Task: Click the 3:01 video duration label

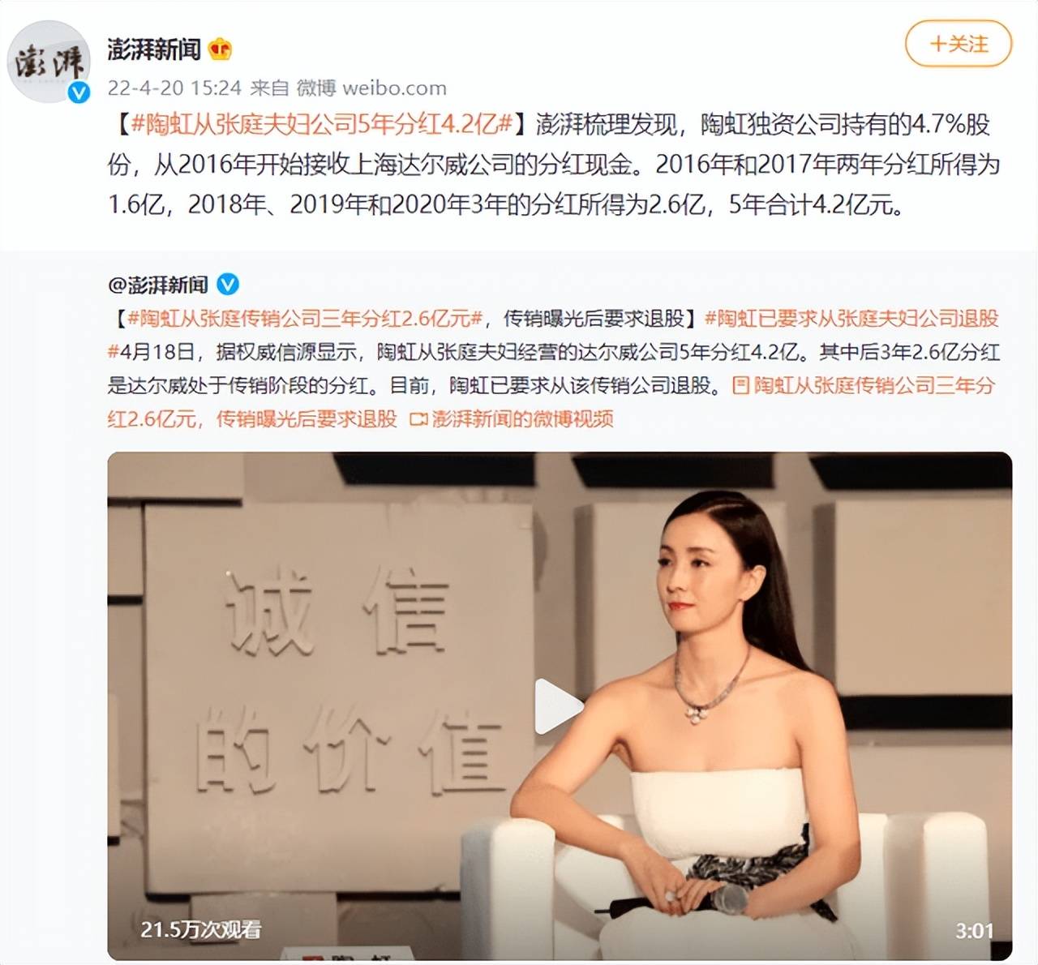Action: [x=974, y=930]
